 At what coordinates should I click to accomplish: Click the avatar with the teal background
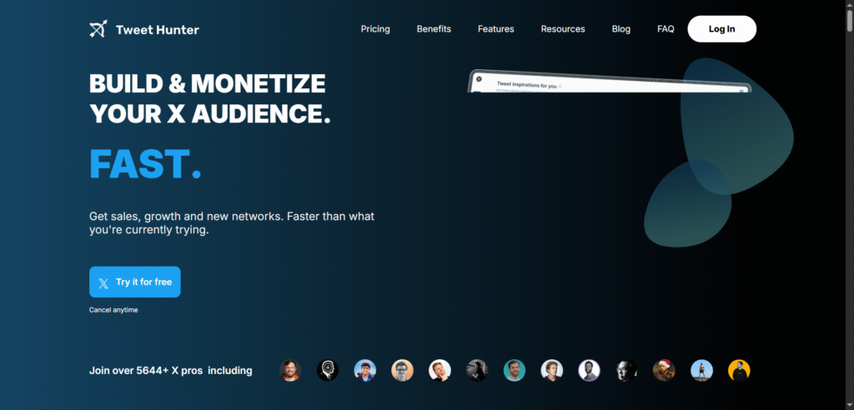coord(515,371)
